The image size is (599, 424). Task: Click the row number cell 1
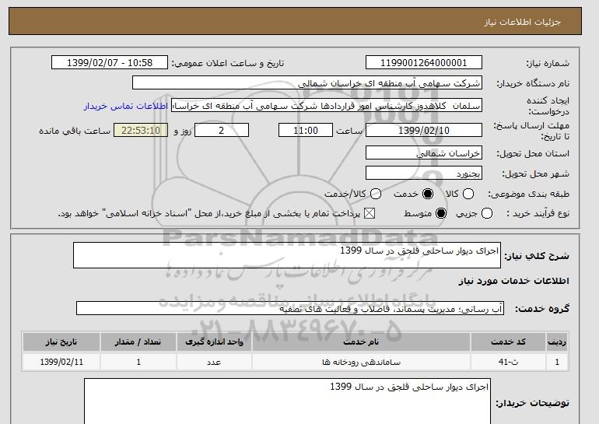tap(557, 362)
